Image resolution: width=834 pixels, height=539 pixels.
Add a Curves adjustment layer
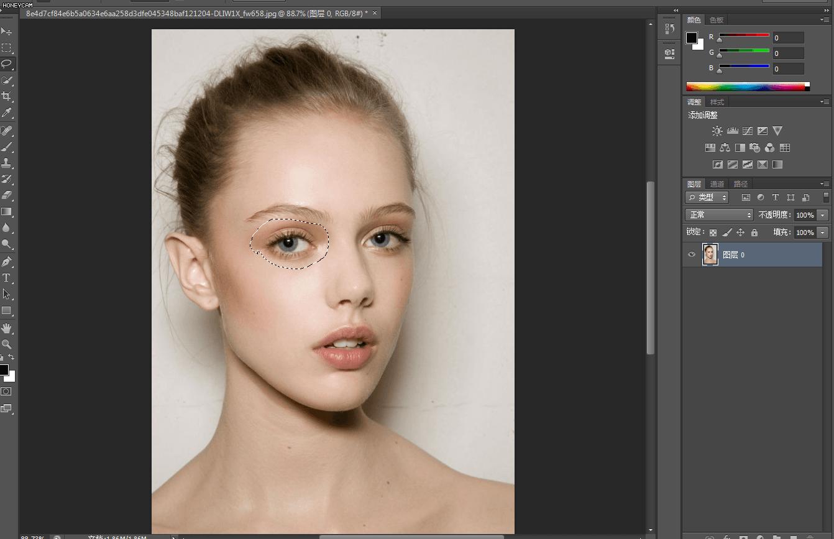tap(748, 131)
